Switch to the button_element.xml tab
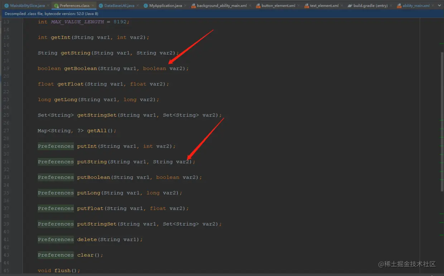This screenshot has width=444, height=276. (x=278, y=6)
